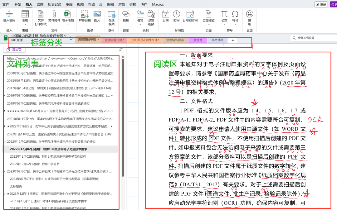Viewport: 337px width, 210px height.
Task: Click the Link (链接) chain icon in ribbon
Action: point(126,14)
